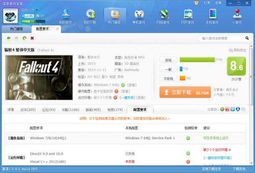255x173 pixels.
Task: Open 反馈 feedback in title bar
Action: tap(207, 3)
